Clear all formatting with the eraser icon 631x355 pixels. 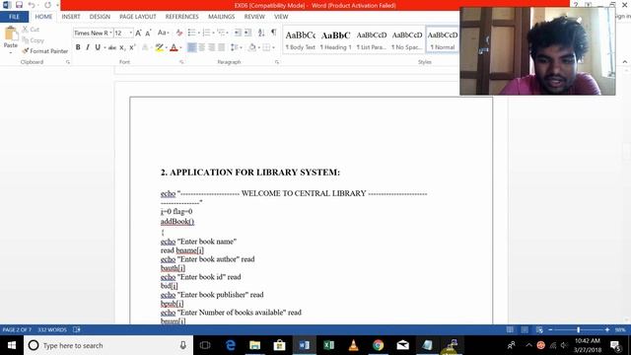tap(179, 33)
